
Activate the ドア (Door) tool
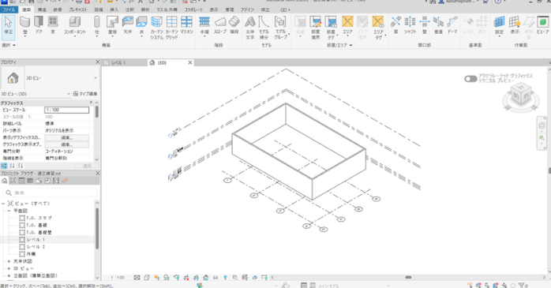point(39,25)
